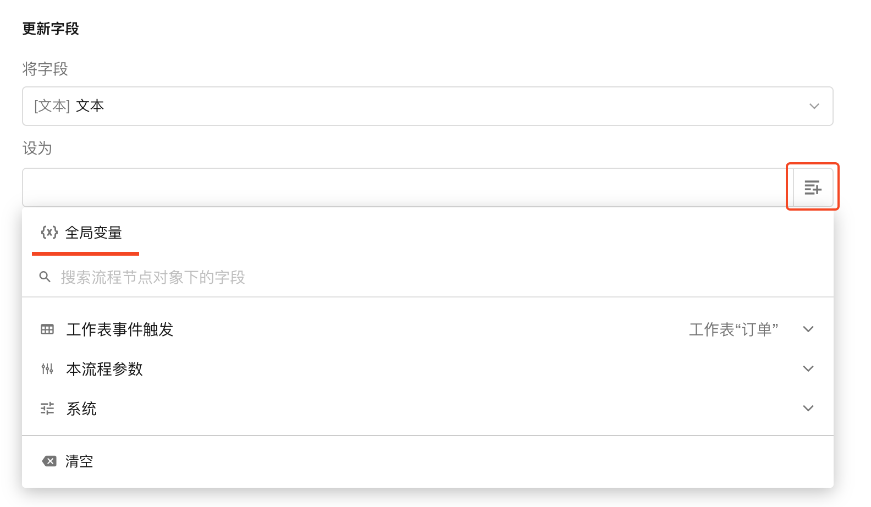Click the backspace icon beside 清空

(x=49, y=461)
